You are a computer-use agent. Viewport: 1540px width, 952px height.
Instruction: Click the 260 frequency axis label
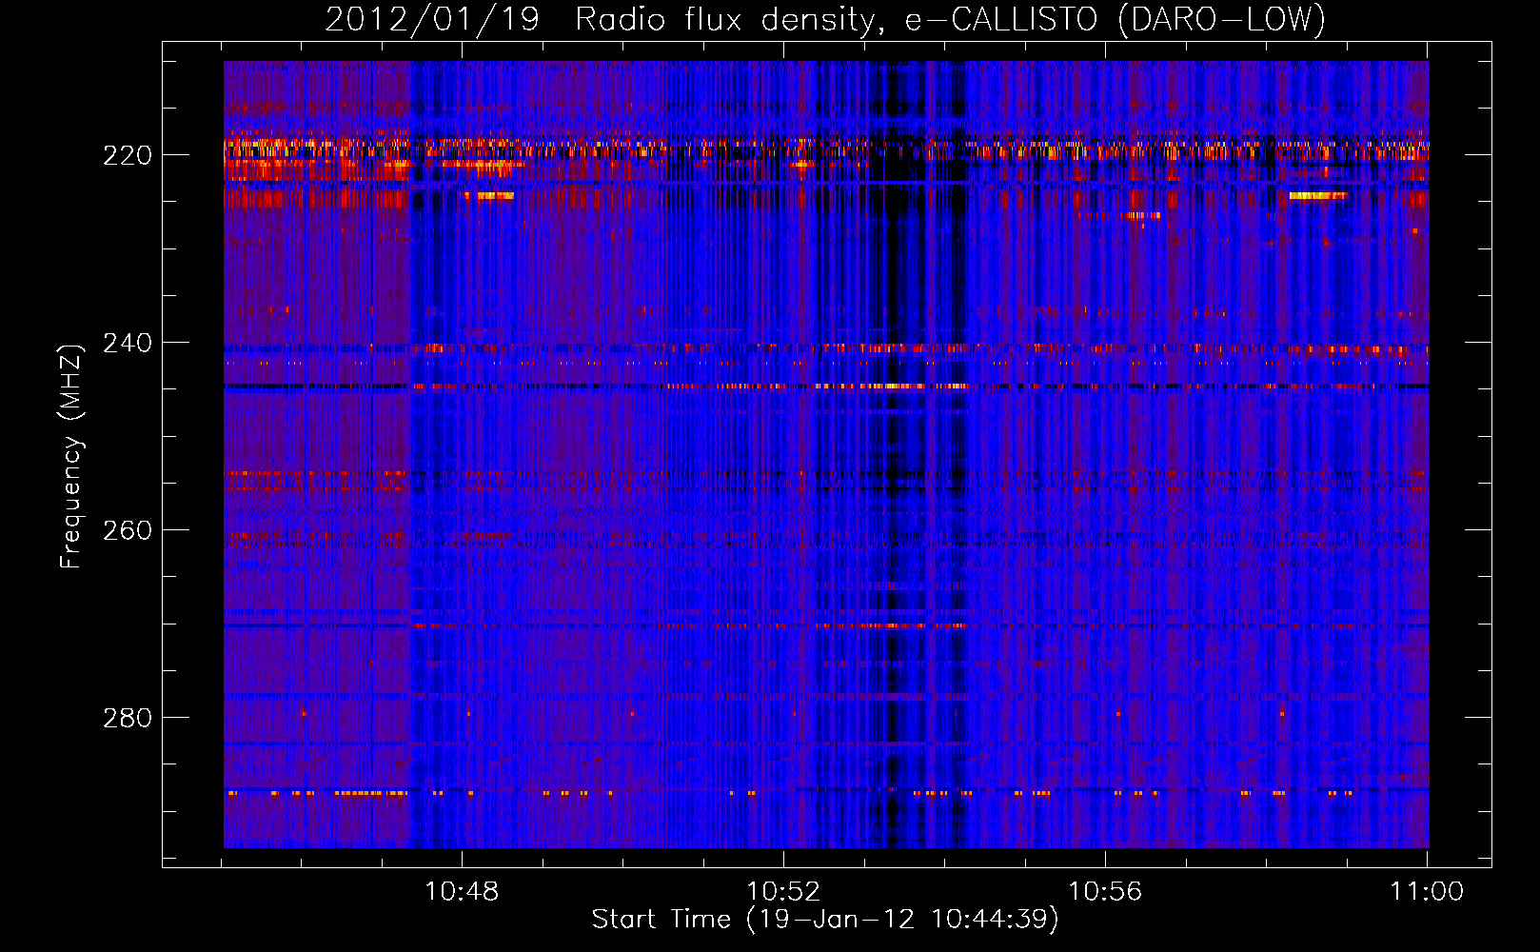127,530
